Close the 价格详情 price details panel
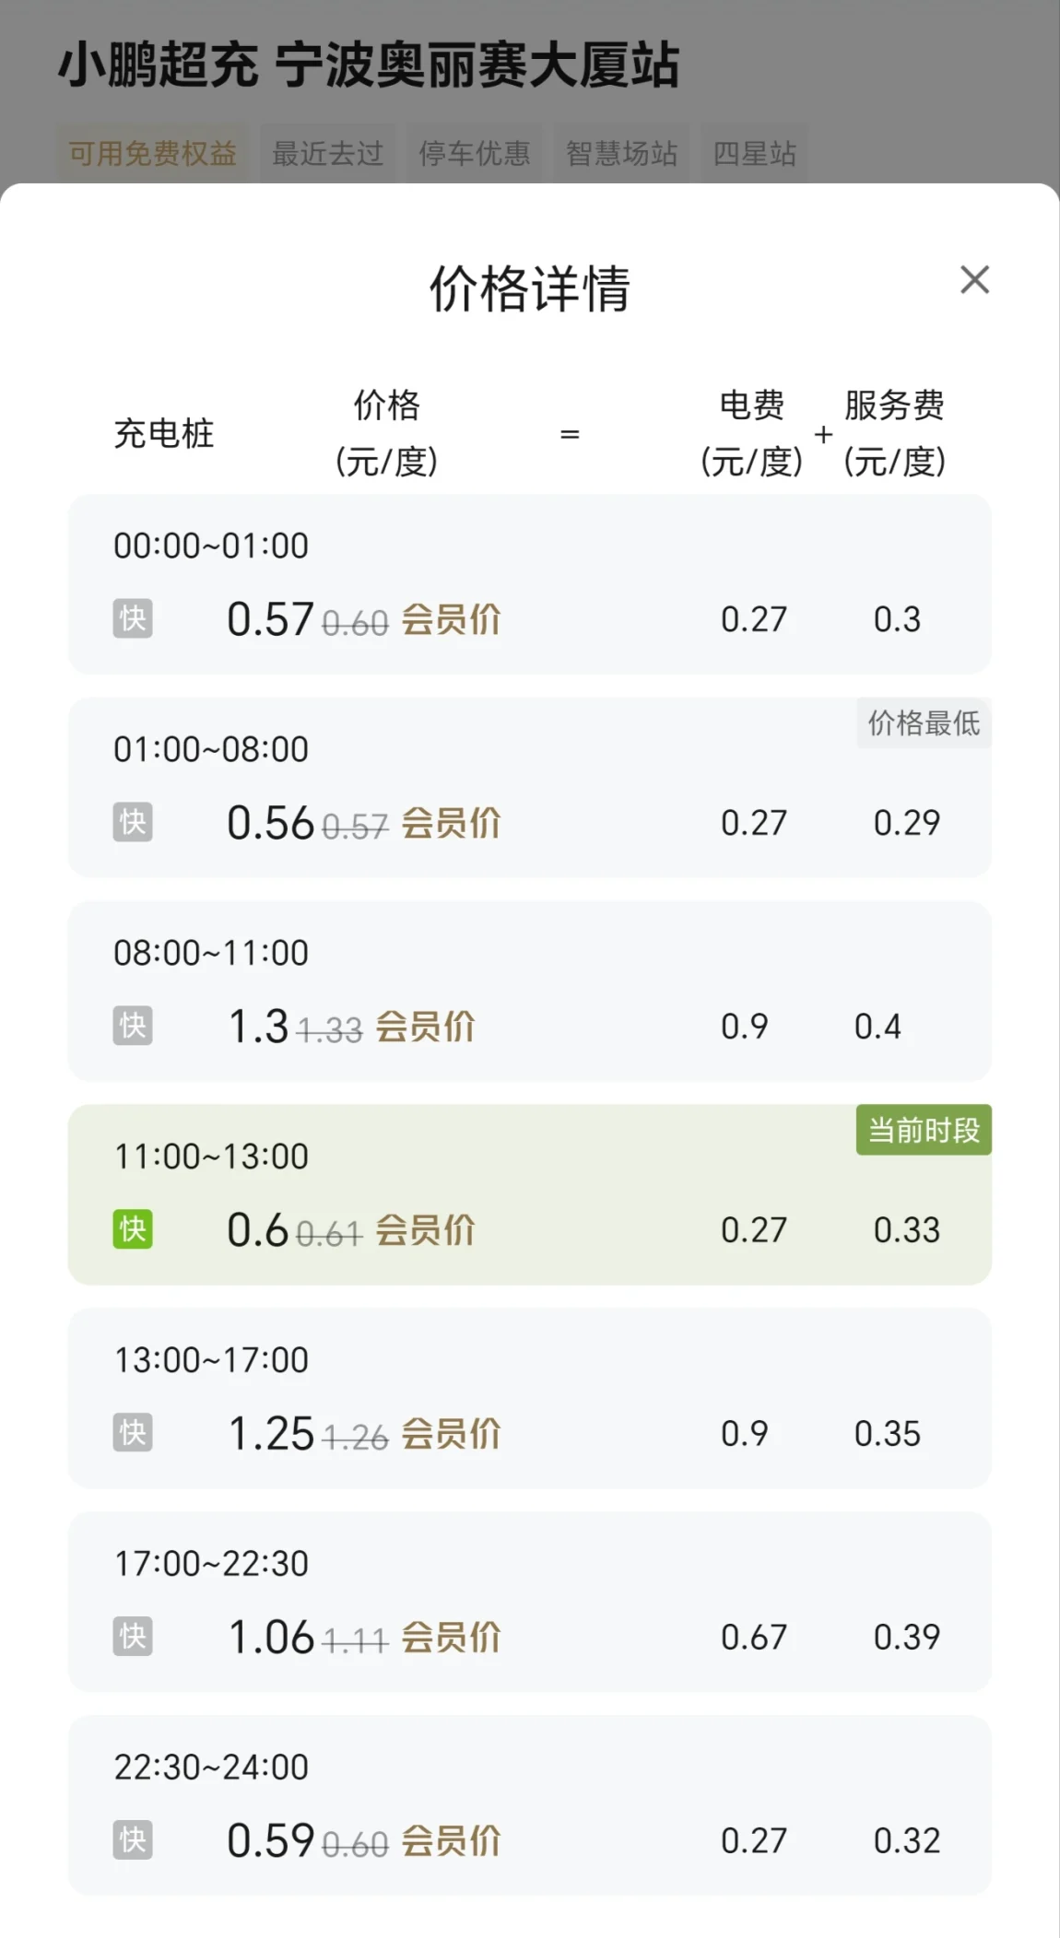Viewport: 1060px width, 1938px height. coord(974,279)
